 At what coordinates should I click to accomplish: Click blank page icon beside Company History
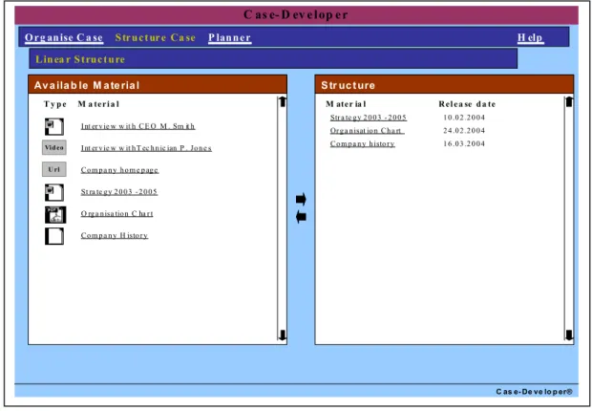pos(54,236)
